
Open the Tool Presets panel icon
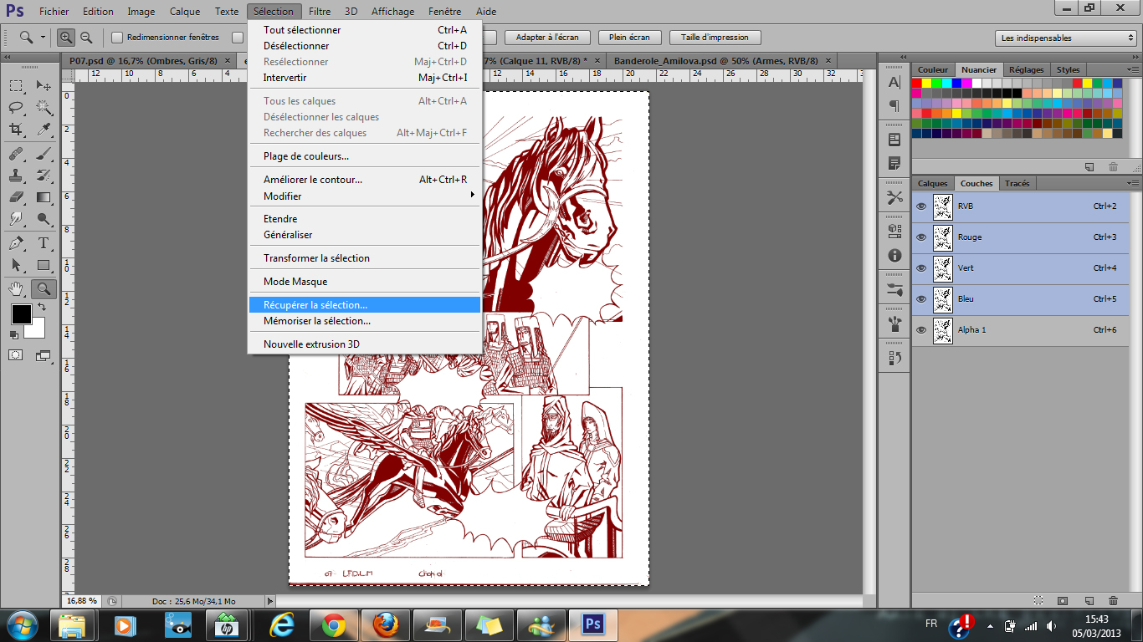pyautogui.click(x=894, y=197)
